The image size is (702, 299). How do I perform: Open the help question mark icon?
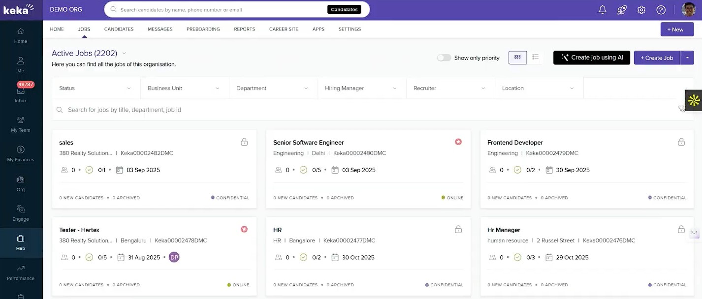(x=661, y=10)
